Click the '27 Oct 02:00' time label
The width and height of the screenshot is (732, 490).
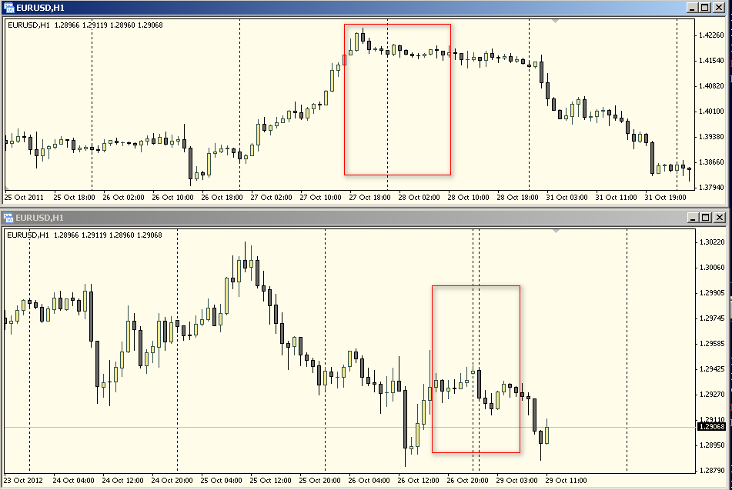(271, 198)
